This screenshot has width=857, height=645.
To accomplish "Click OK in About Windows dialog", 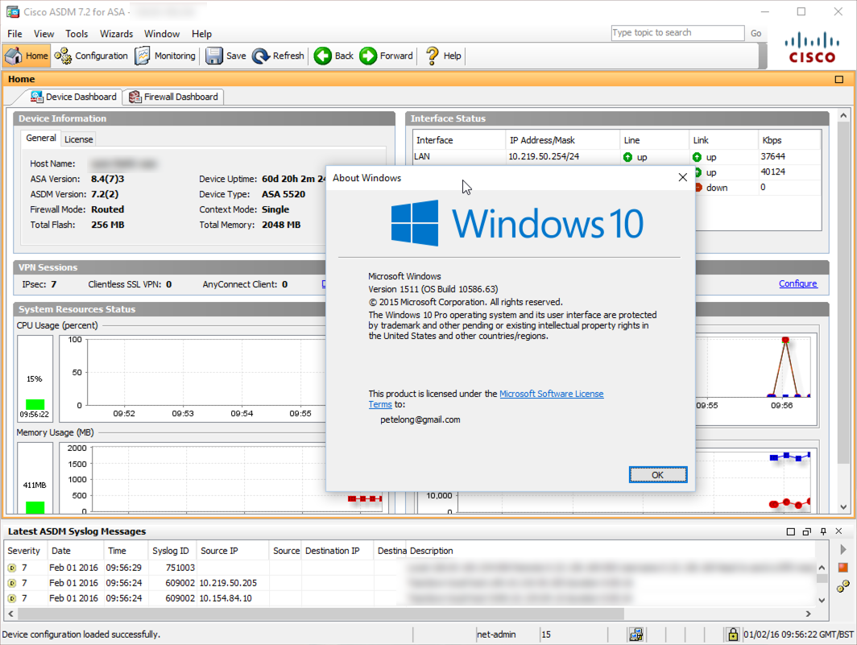I will click(657, 475).
